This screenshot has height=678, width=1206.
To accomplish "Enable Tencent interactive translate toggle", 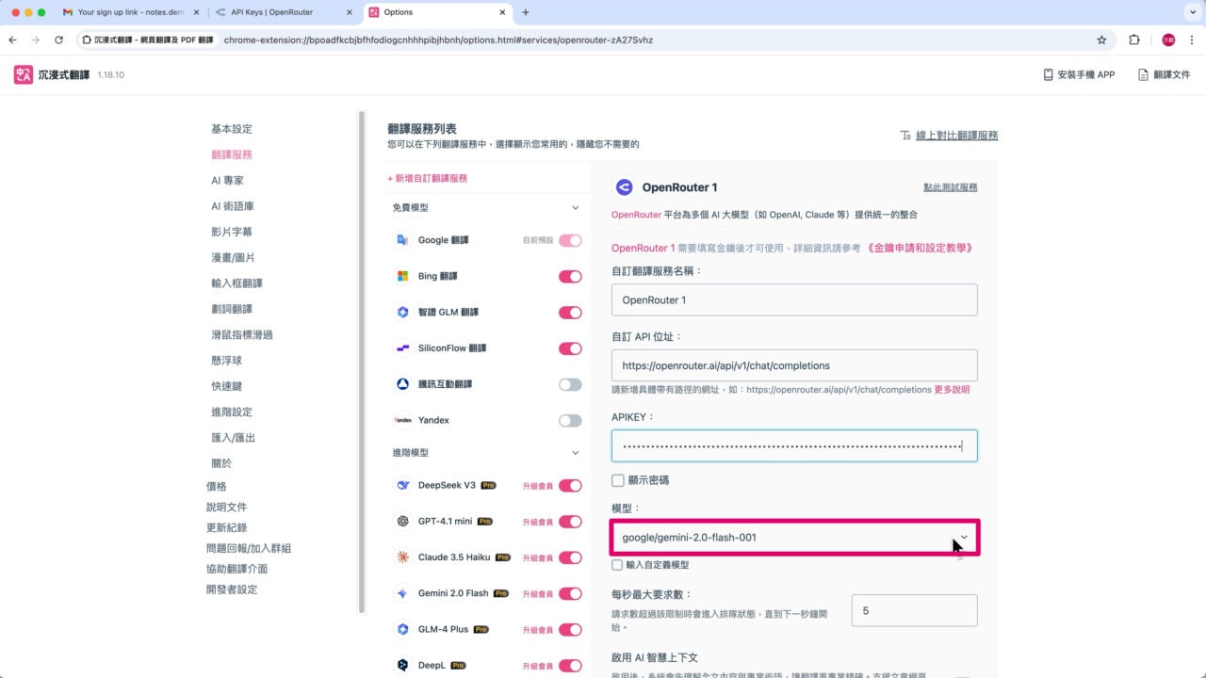I will pos(570,384).
